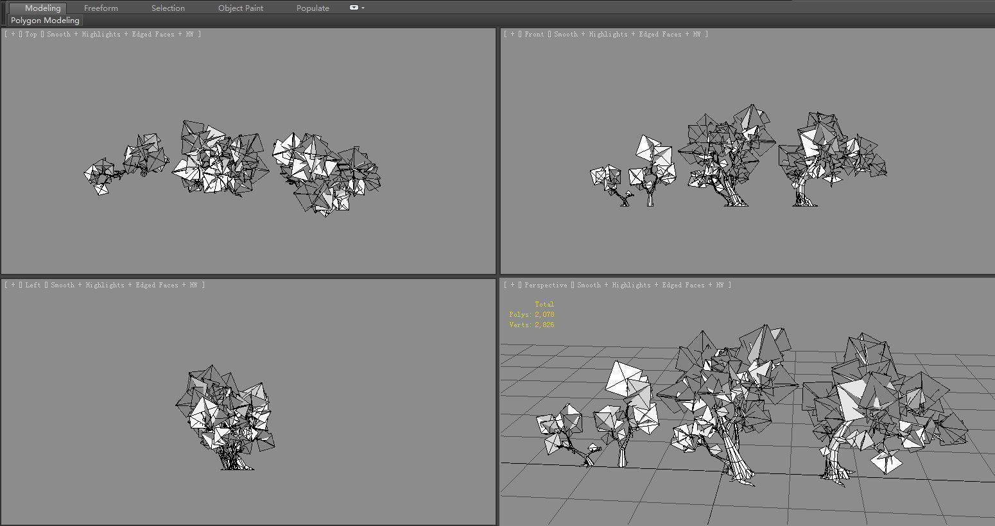Open the Selection ribbon tab

[x=168, y=8]
